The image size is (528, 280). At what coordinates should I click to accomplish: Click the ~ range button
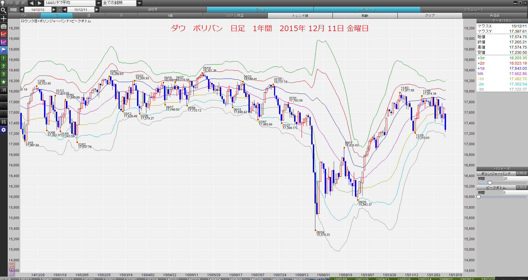59,10
